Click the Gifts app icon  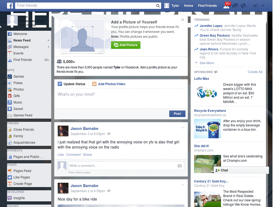click(x=10, y=96)
